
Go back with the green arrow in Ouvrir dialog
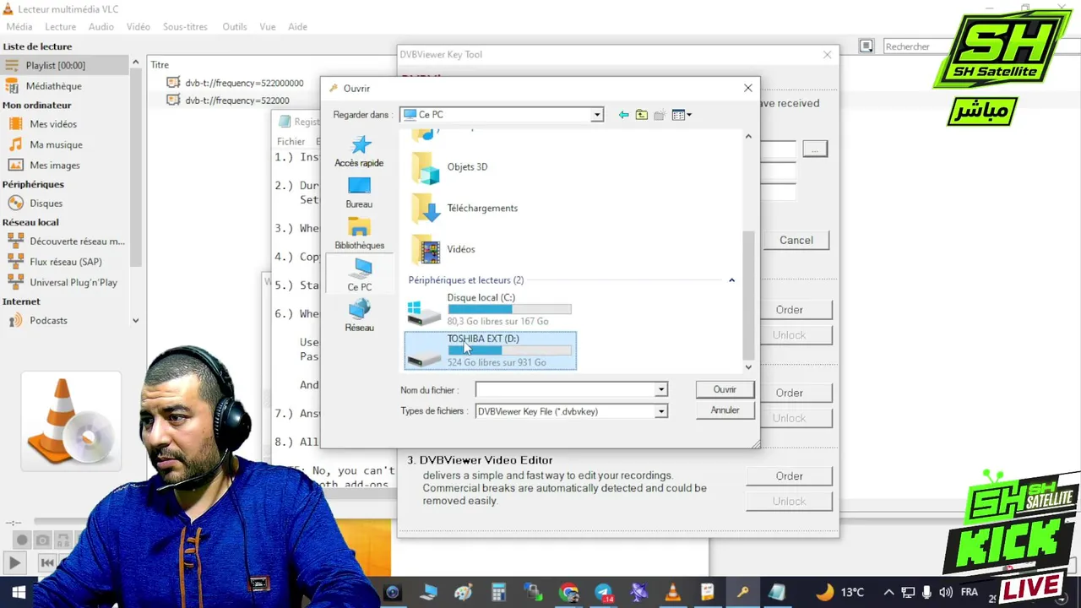point(623,115)
